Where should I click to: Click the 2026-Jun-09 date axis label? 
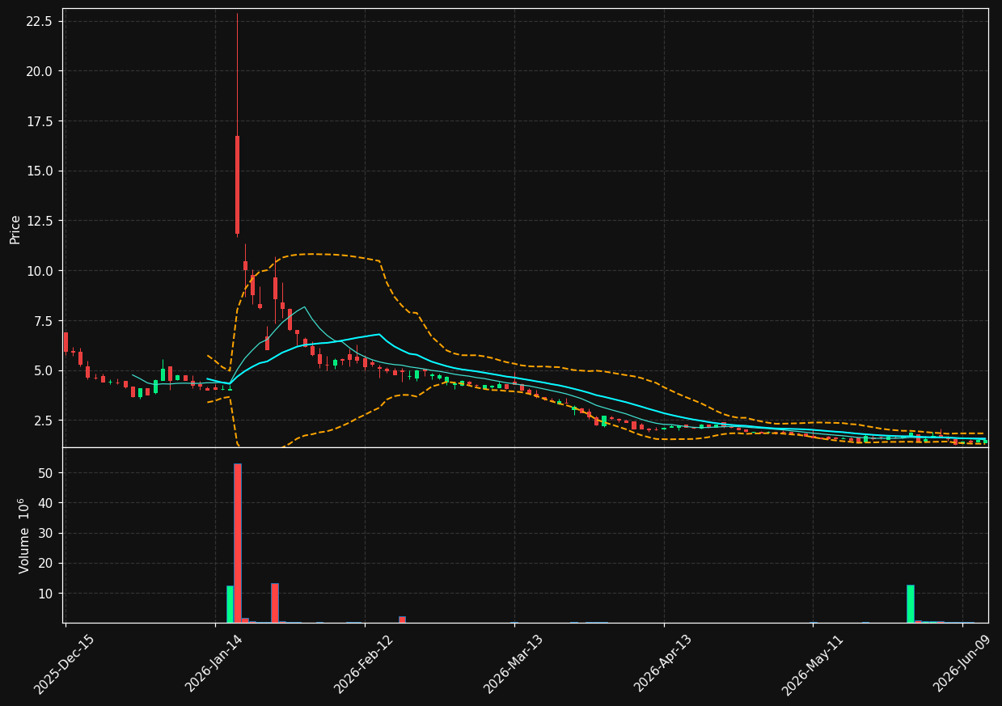pyautogui.click(x=962, y=664)
